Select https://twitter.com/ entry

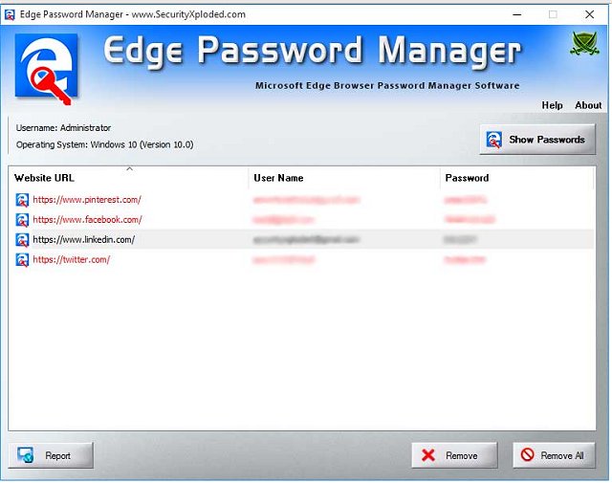72,259
